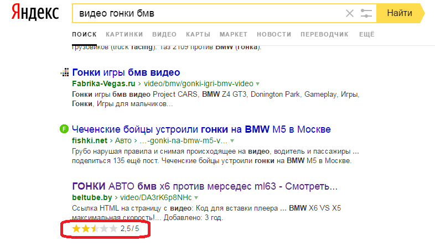Expand the arrow next to the beltube.by URL
Image resolution: width=435 pixels, height=246 pixels.
[x=196, y=198]
